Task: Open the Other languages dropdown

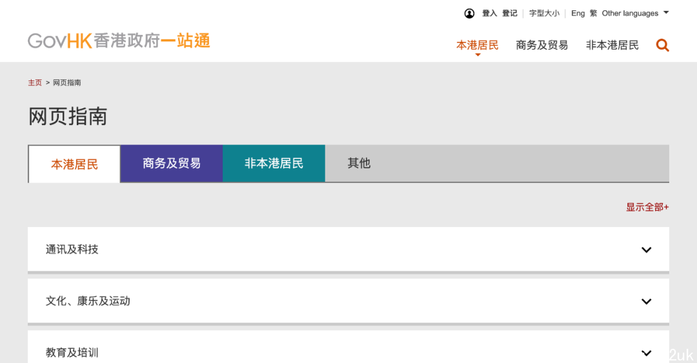Action: [x=635, y=14]
